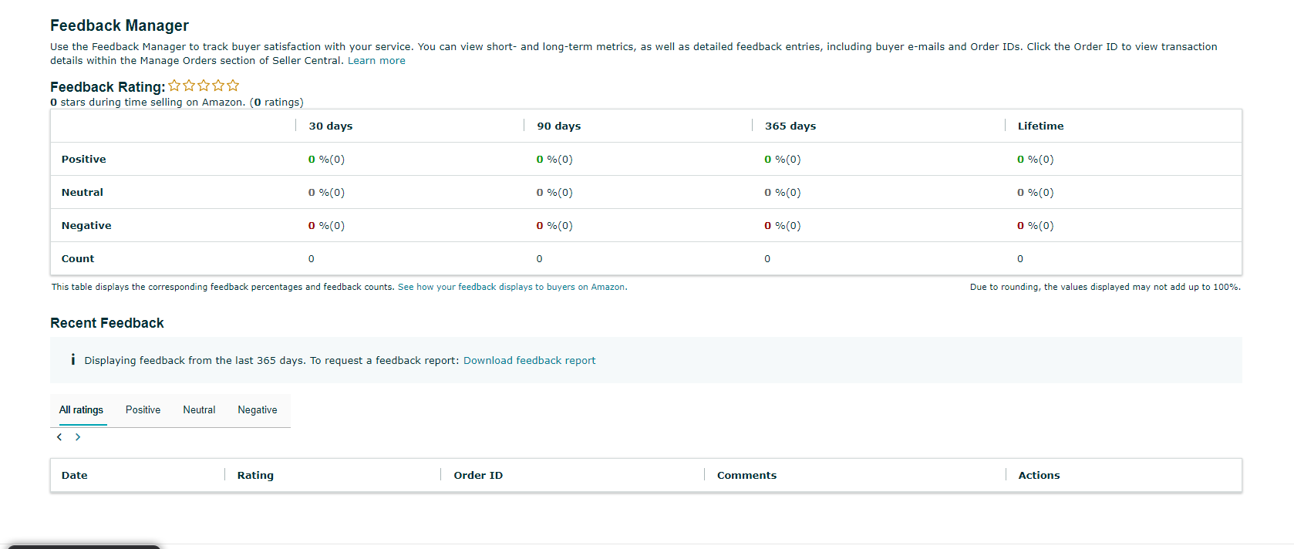Click Negative 30 days percentage value

click(326, 226)
